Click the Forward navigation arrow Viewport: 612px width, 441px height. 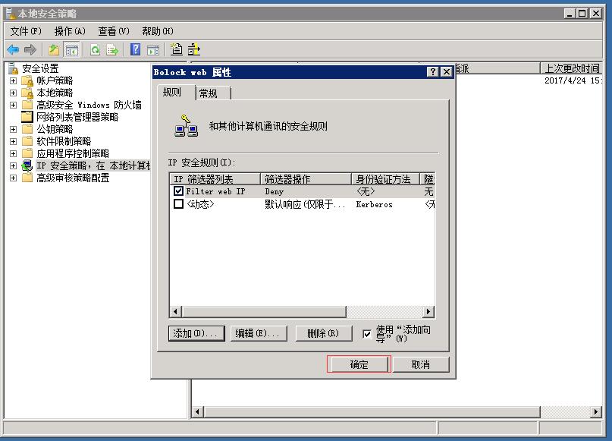point(30,51)
